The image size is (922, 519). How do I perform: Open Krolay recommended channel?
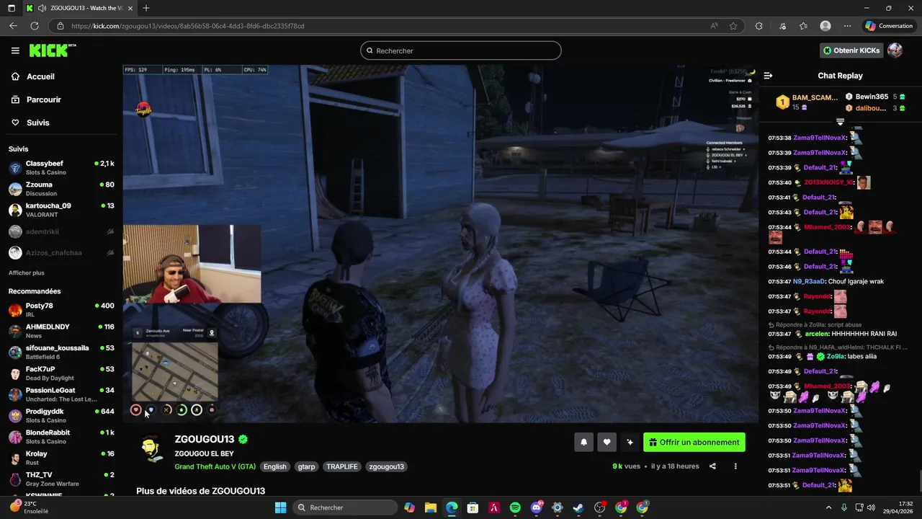click(61, 458)
